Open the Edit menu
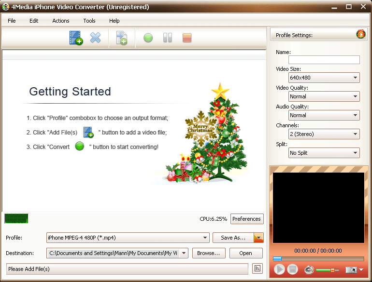Screen dimensions: 372x282 pos(34,21)
